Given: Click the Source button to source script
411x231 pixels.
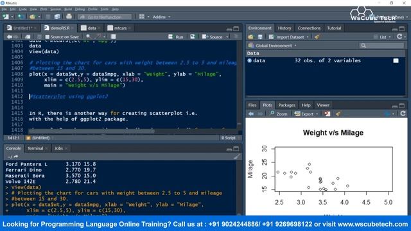Looking at the screenshot, I should [213, 37].
